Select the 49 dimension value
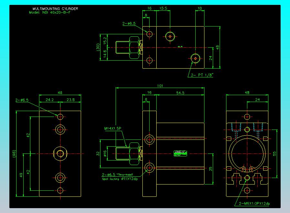 21,175
